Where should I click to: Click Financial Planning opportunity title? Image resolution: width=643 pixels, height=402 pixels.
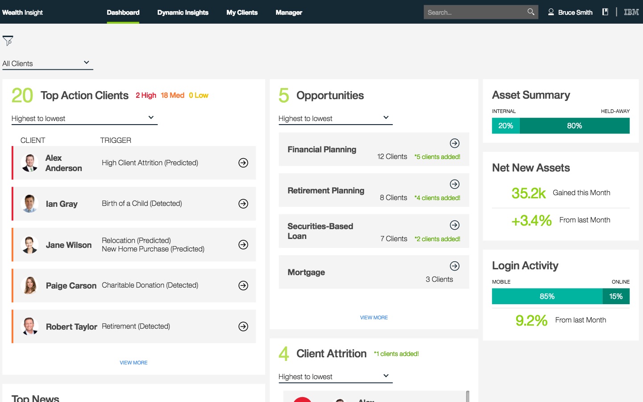322,149
